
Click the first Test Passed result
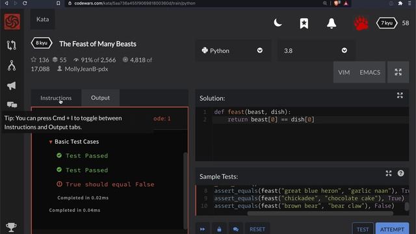(83, 155)
